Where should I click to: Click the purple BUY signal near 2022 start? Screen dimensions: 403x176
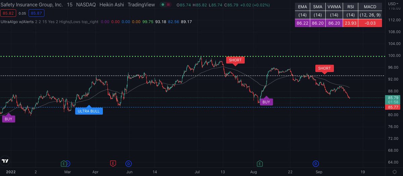click(8, 119)
